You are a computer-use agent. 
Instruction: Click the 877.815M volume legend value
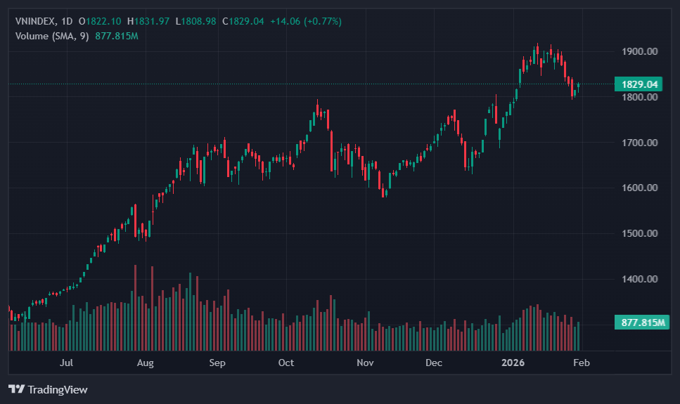(117, 36)
